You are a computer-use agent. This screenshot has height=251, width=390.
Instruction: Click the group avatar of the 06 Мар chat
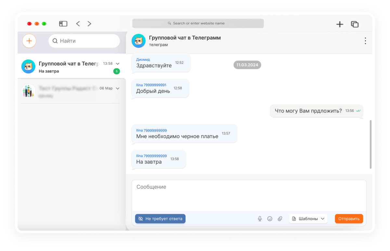pyautogui.click(x=28, y=91)
